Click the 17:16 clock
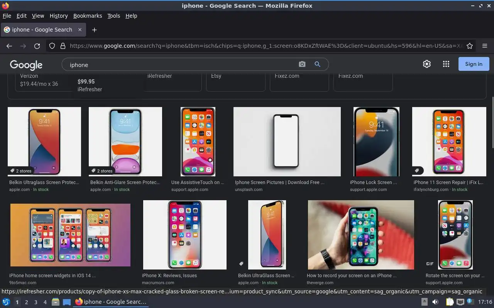 pos(485,302)
